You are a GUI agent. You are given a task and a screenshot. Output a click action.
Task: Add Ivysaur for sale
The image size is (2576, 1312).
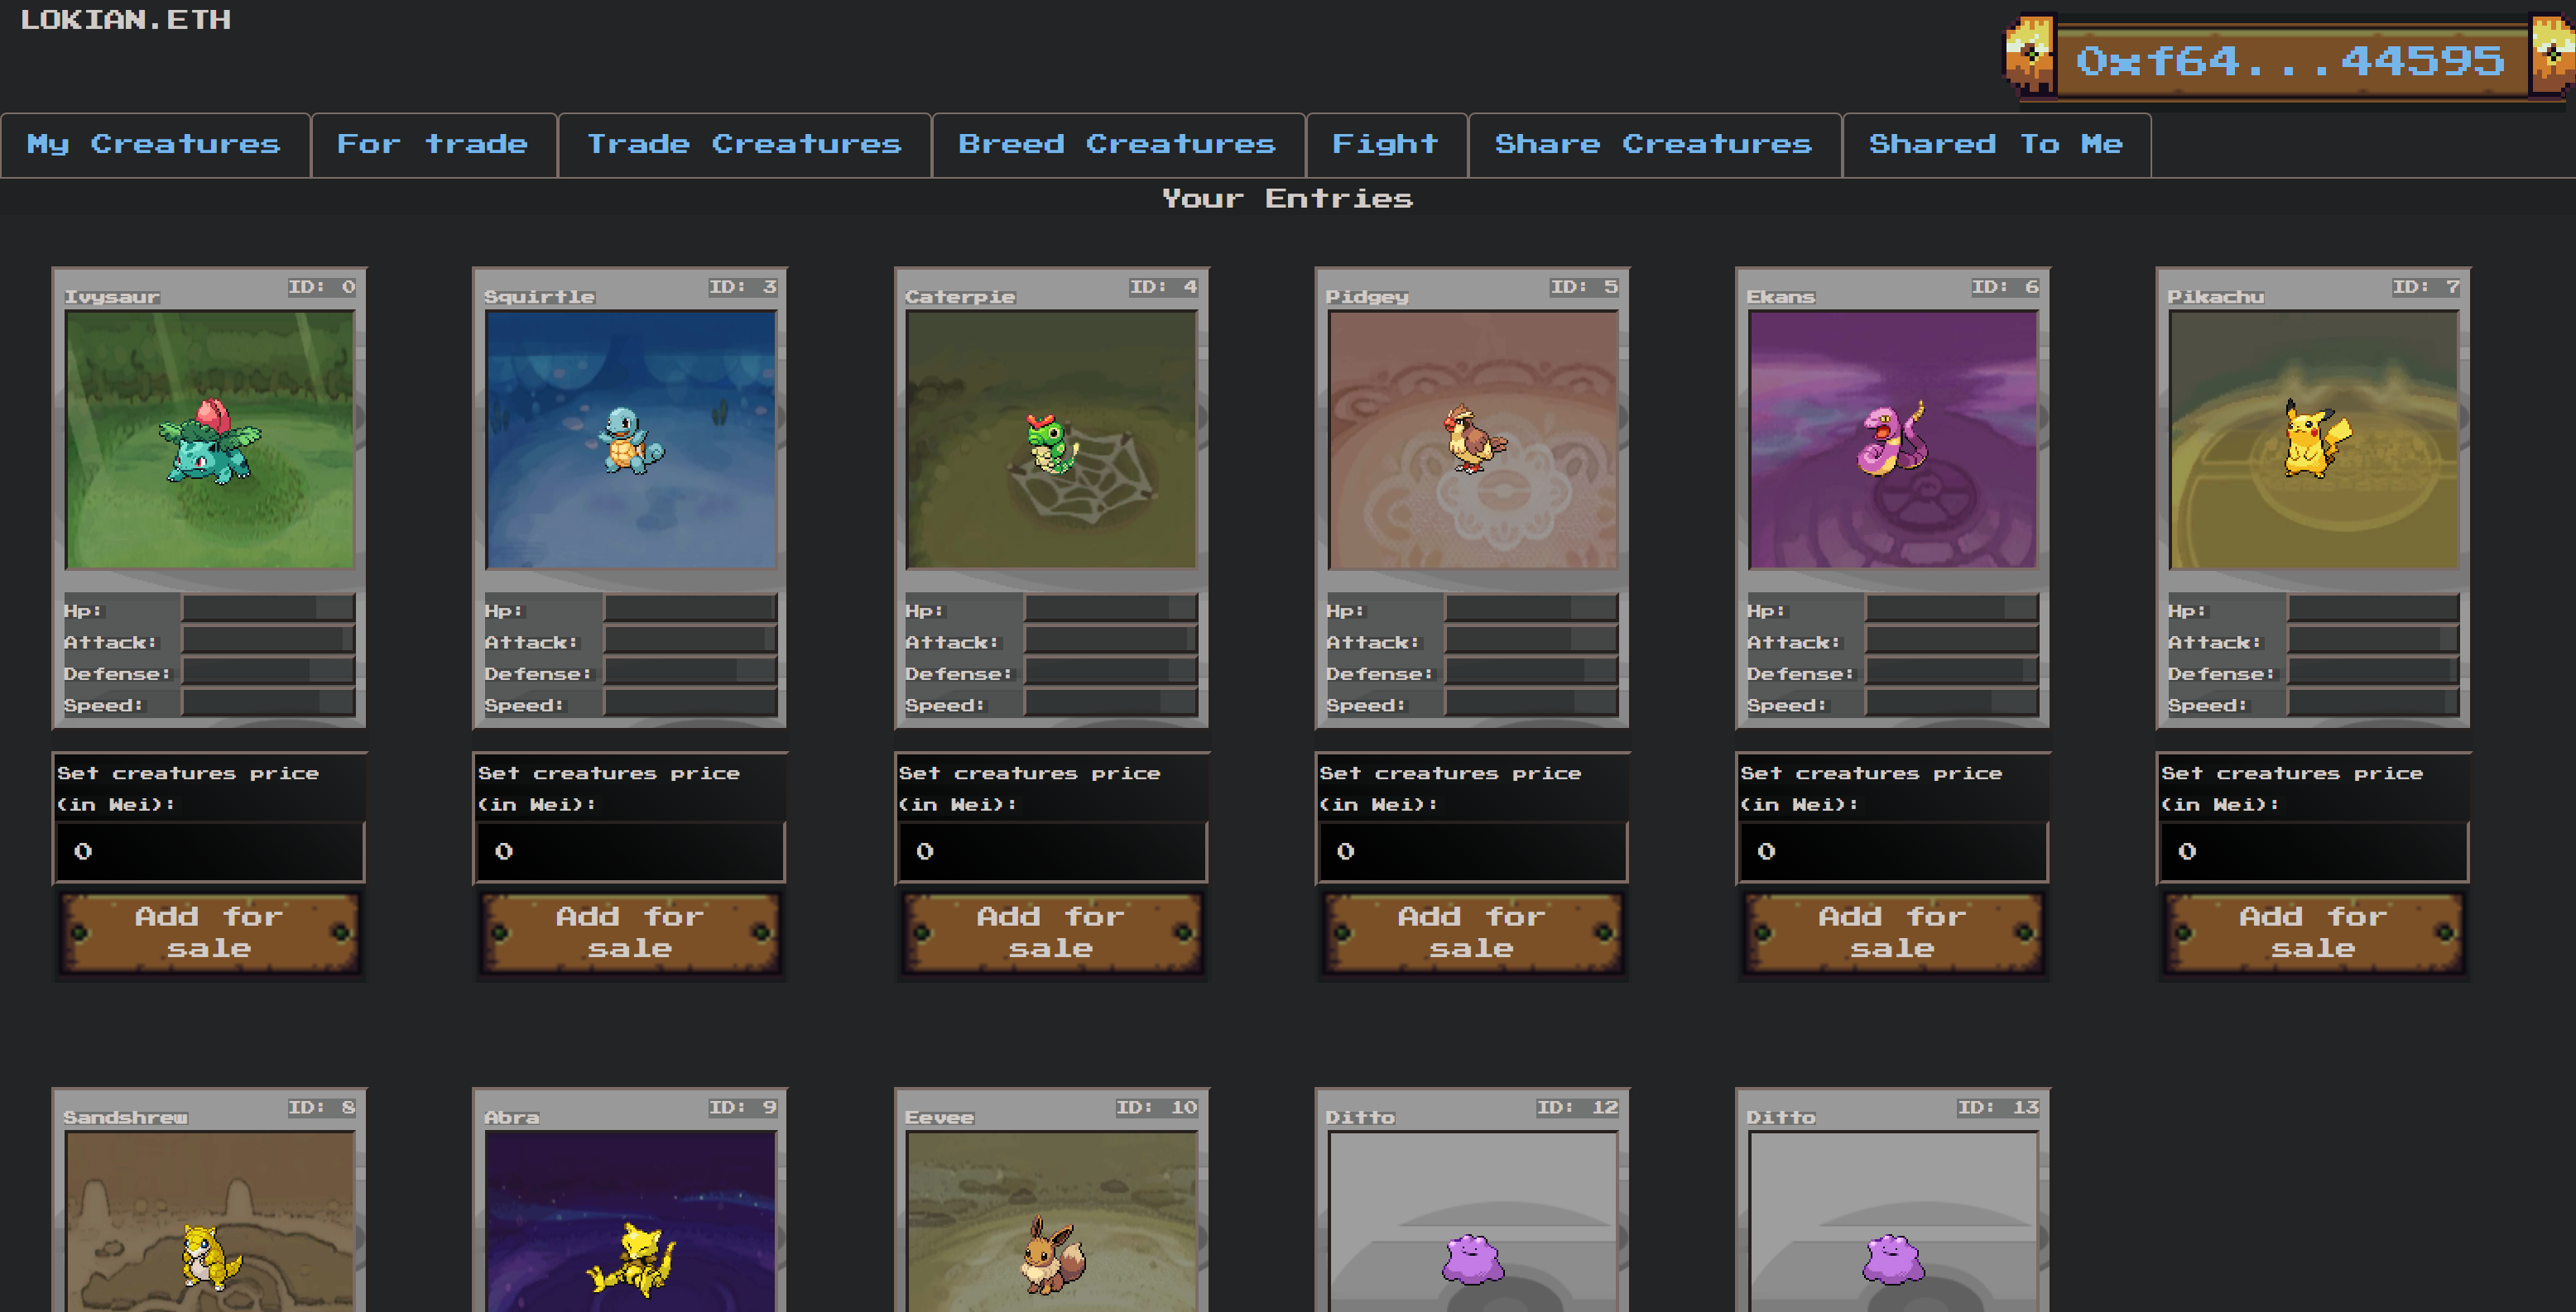point(209,932)
